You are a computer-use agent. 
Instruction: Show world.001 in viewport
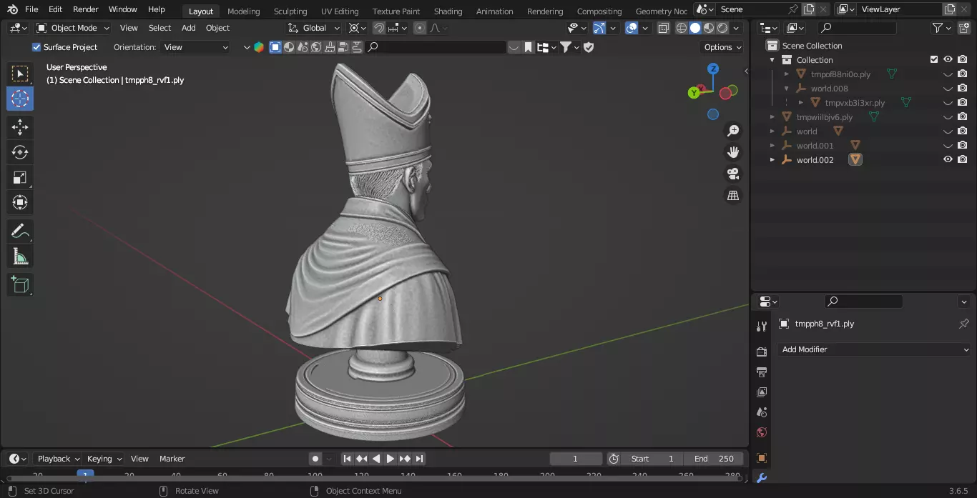click(948, 146)
